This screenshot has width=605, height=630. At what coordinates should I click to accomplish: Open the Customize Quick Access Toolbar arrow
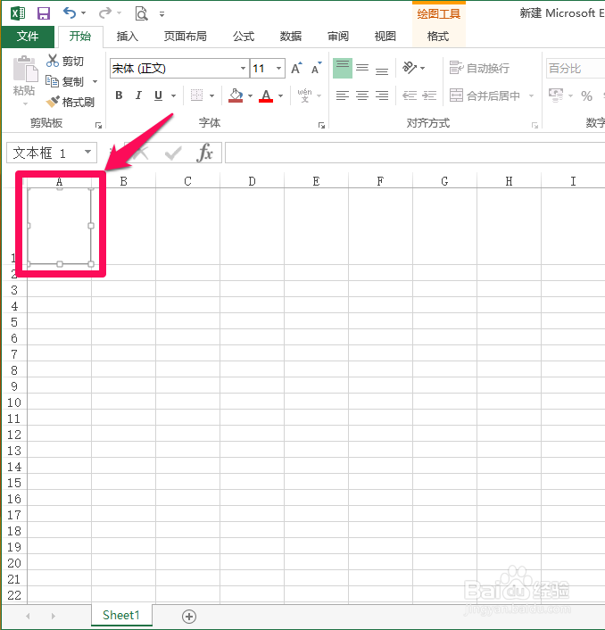[162, 14]
